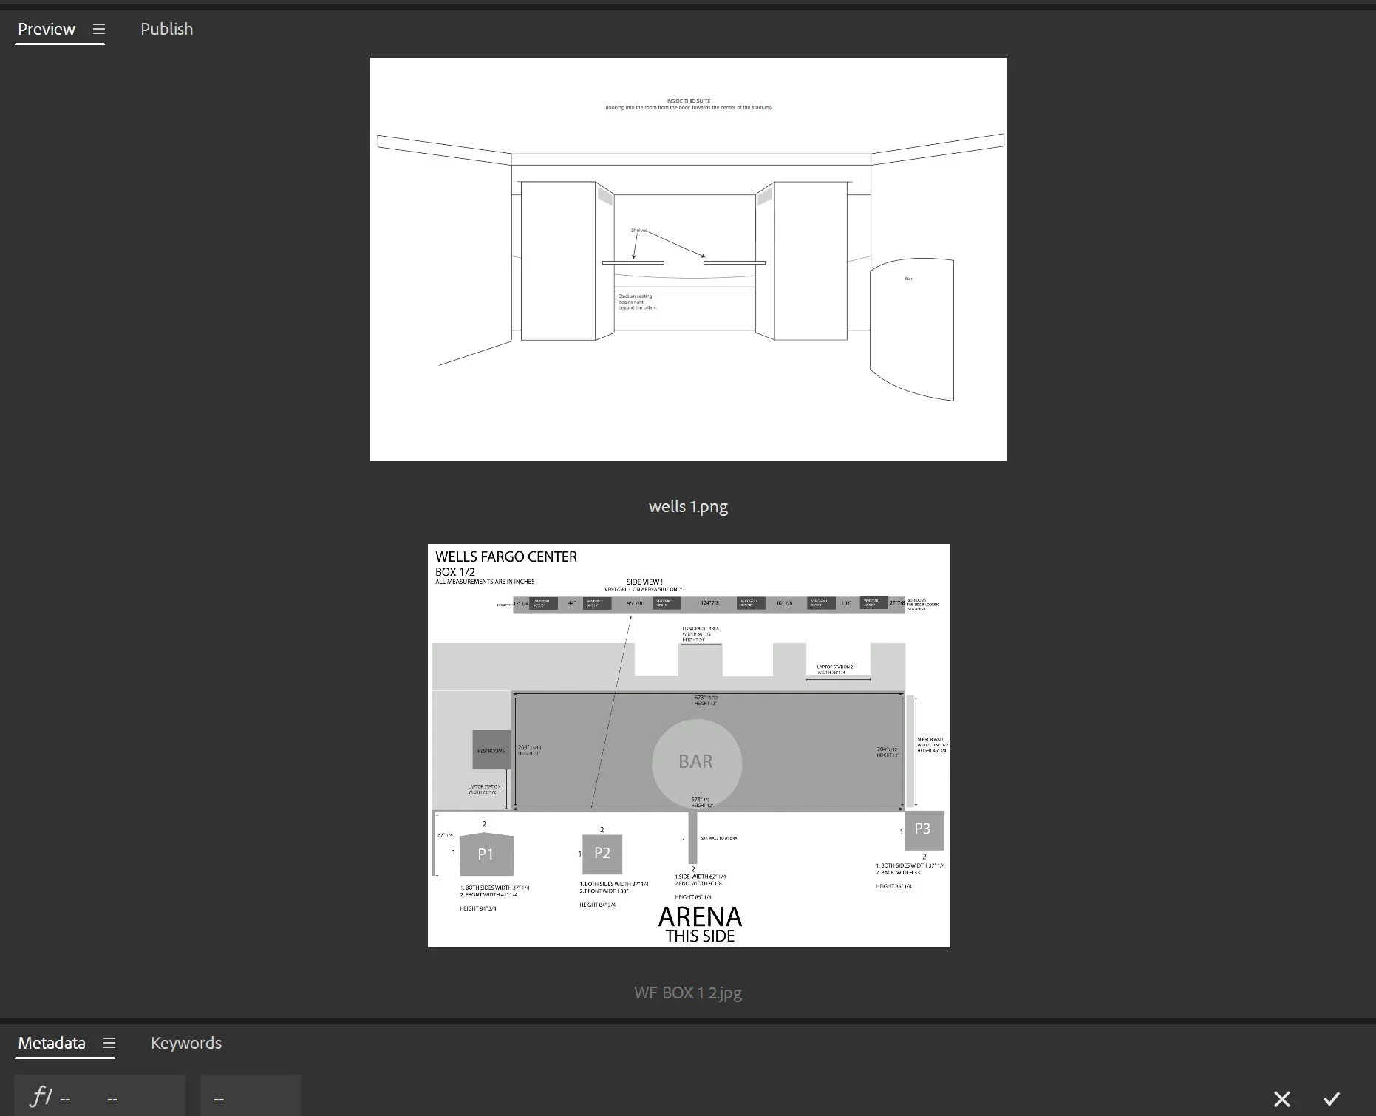Click the second metadata placard box
Image resolution: width=1376 pixels, height=1116 pixels.
(x=251, y=1095)
